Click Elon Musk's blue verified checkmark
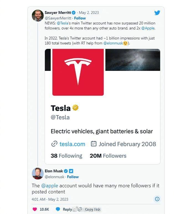Screen dimensions: 174x214 click(x=66, y=171)
